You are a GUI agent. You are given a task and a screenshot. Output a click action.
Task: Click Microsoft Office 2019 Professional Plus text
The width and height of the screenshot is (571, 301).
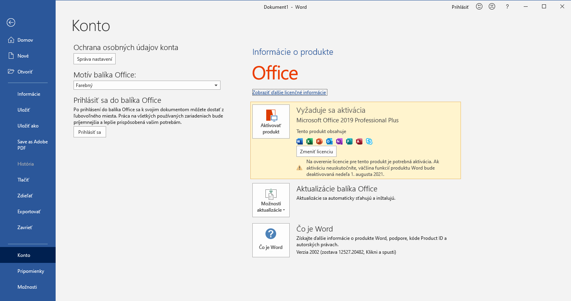click(x=347, y=120)
